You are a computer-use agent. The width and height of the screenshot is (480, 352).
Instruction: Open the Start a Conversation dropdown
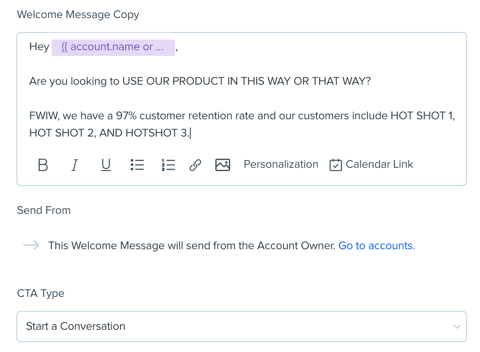pyautogui.click(x=241, y=327)
